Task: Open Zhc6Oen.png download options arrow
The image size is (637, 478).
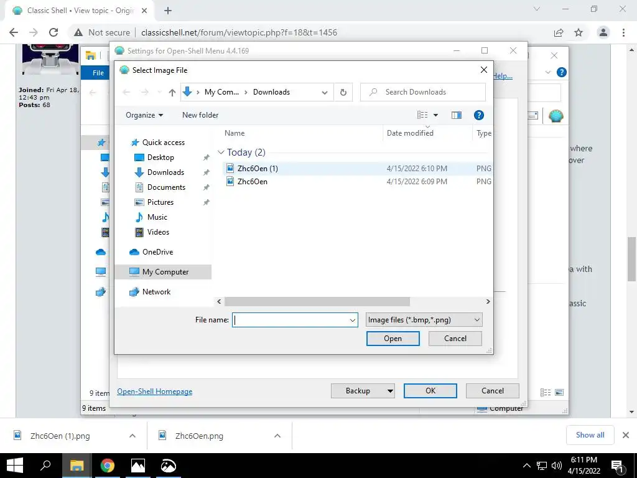Action: pyautogui.click(x=277, y=436)
